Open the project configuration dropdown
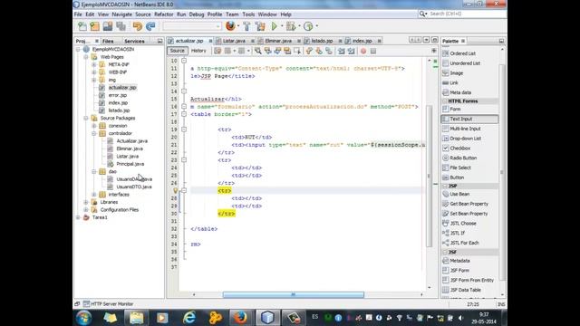 point(191,26)
